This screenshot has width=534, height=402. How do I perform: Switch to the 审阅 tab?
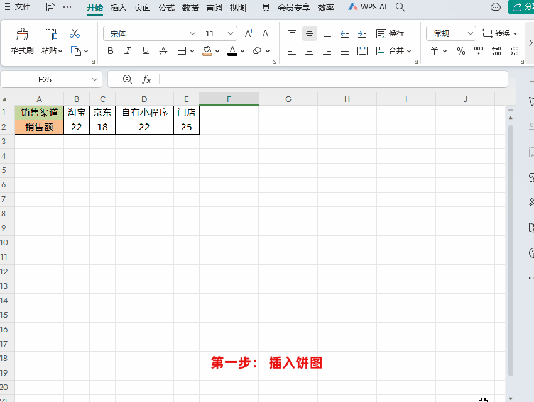214,8
